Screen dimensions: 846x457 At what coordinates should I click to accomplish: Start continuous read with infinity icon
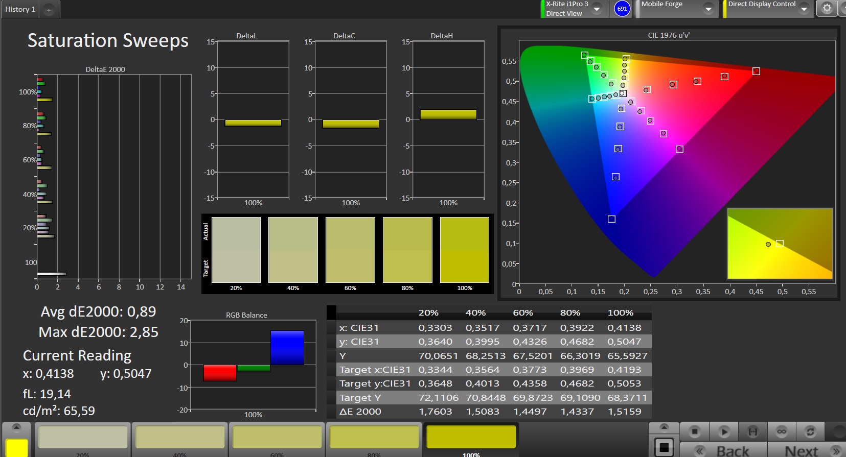pyautogui.click(x=782, y=431)
